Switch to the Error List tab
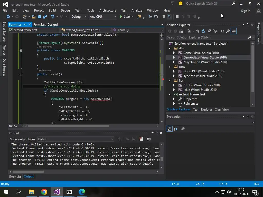 coord(15,176)
